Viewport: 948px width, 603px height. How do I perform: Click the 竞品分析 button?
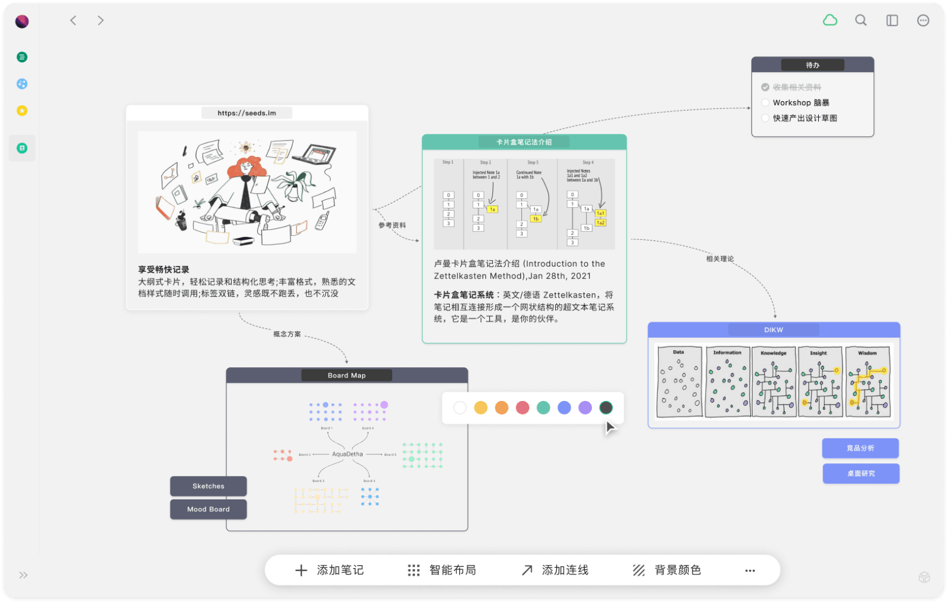[x=860, y=448]
